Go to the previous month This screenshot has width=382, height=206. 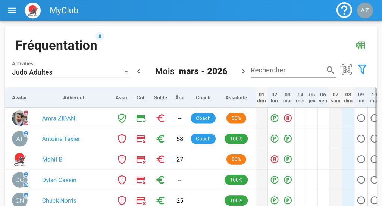coord(138,71)
